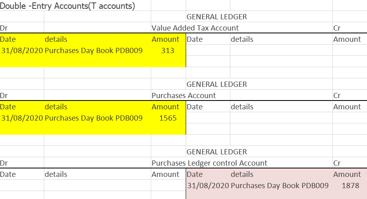Viewport: 367px width, 199px height.
Task: Click the credit amount cell showing 1878
Action: coord(350,186)
